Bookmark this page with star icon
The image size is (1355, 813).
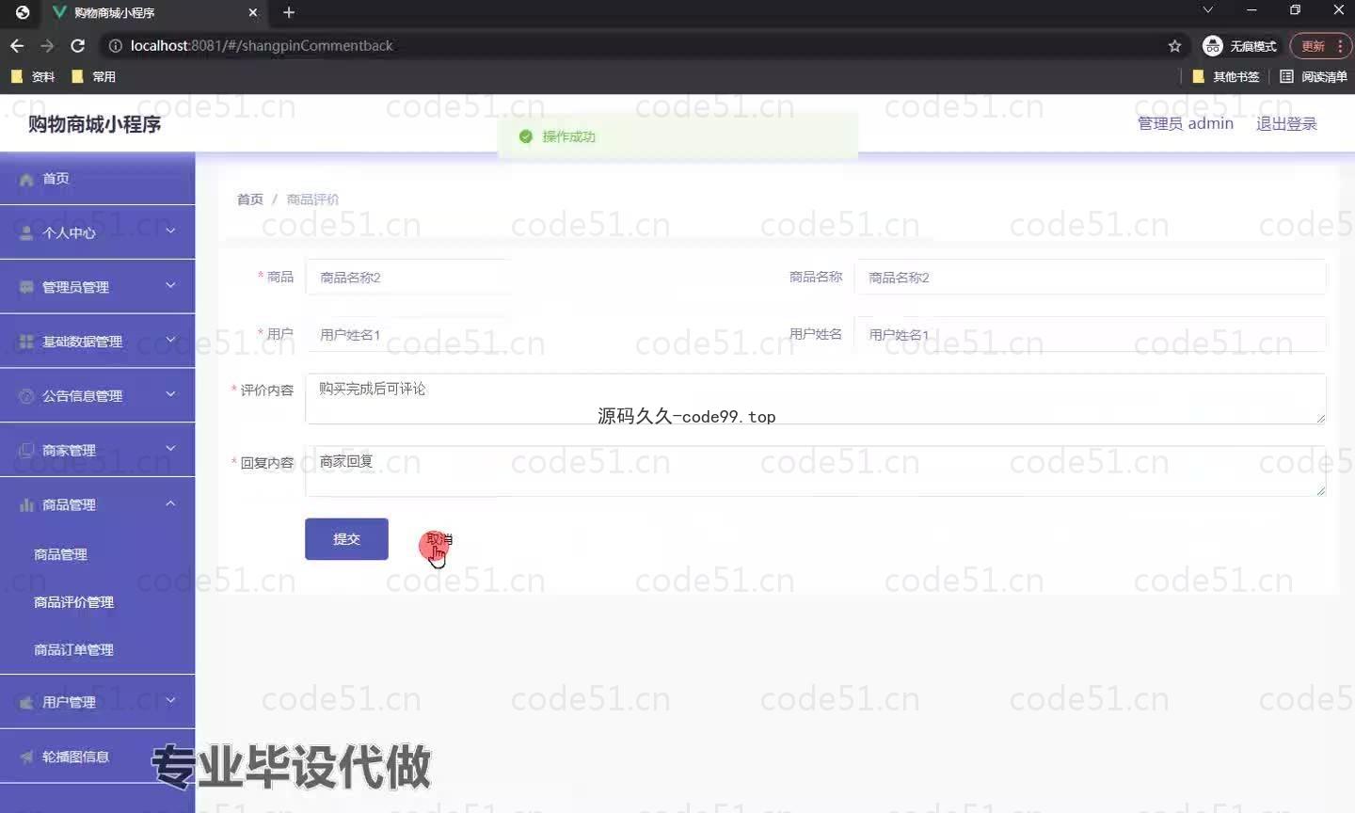1174,45
